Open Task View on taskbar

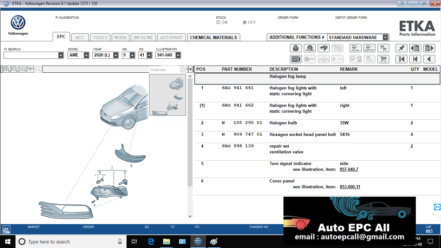pos(134,242)
